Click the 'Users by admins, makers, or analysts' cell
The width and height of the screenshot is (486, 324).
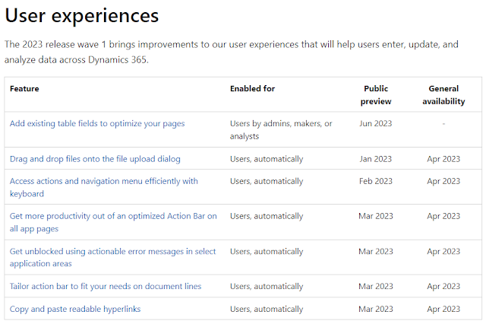[281, 129]
